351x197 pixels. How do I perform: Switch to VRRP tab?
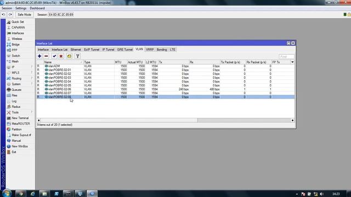pyautogui.click(x=150, y=50)
